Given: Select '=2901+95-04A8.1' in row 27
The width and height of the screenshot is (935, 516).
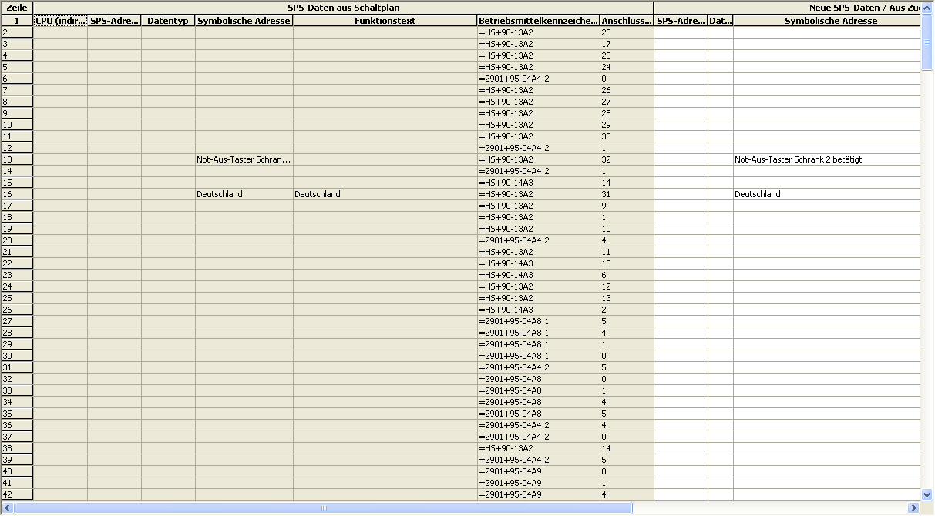Looking at the screenshot, I should pos(538,321).
